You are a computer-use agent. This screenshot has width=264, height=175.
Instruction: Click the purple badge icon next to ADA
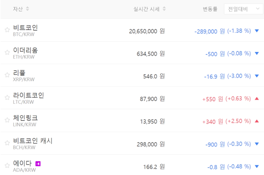pos(38,164)
